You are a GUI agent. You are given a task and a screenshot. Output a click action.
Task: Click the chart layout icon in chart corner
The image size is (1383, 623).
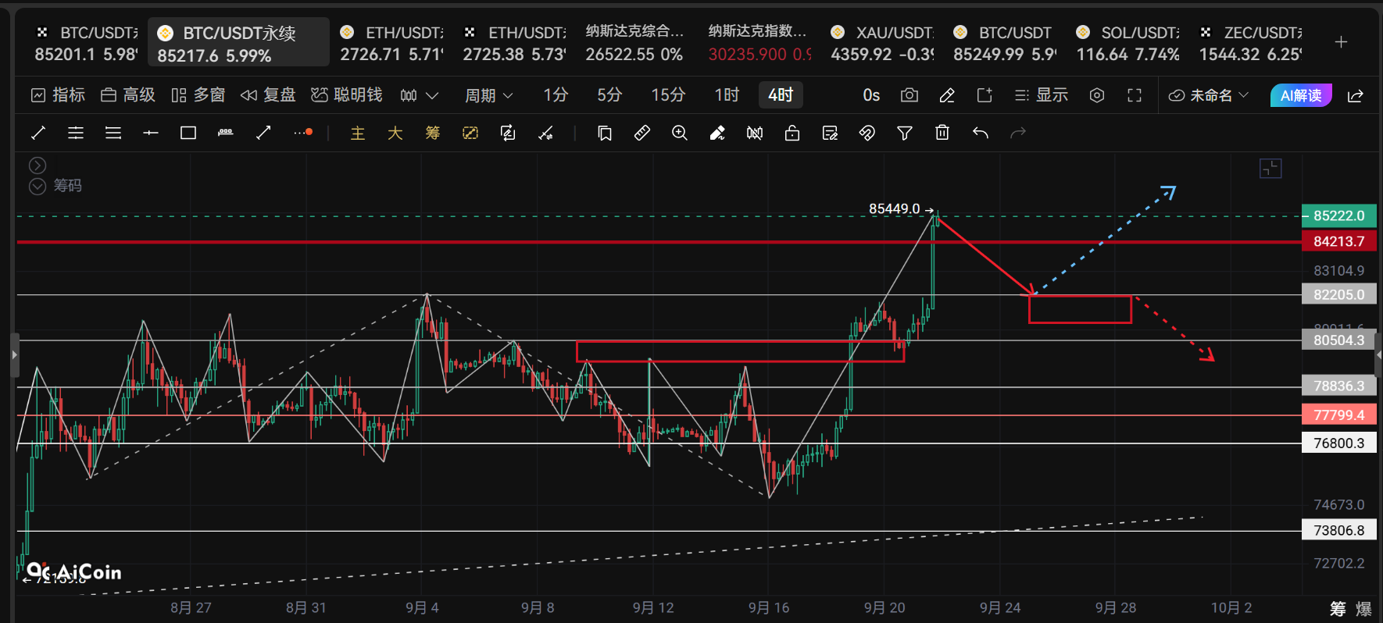click(1270, 169)
